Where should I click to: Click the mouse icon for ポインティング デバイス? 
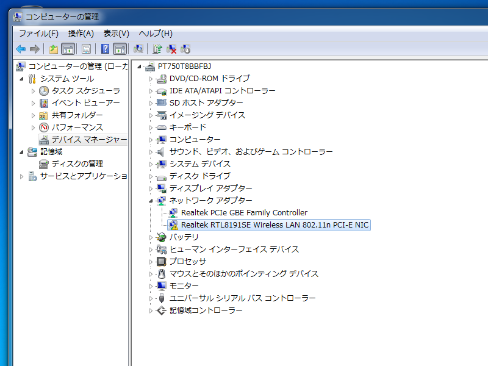pyautogui.click(x=161, y=273)
